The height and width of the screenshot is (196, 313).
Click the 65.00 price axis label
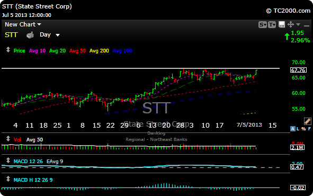click(299, 78)
